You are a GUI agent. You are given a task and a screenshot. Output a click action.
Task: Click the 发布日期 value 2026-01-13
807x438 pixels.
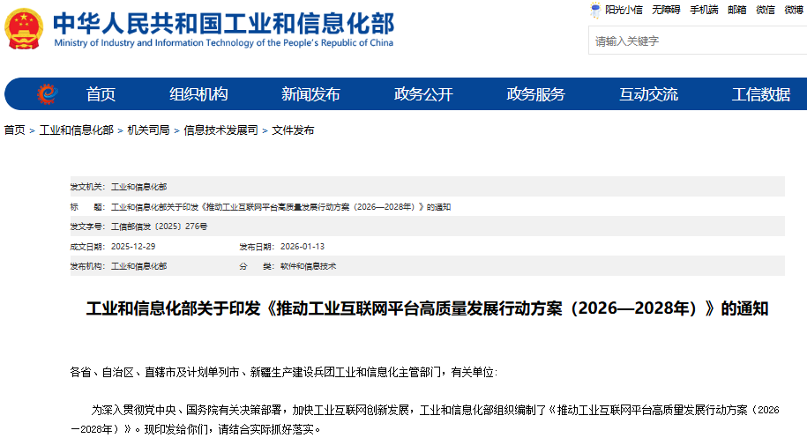coord(303,246)
